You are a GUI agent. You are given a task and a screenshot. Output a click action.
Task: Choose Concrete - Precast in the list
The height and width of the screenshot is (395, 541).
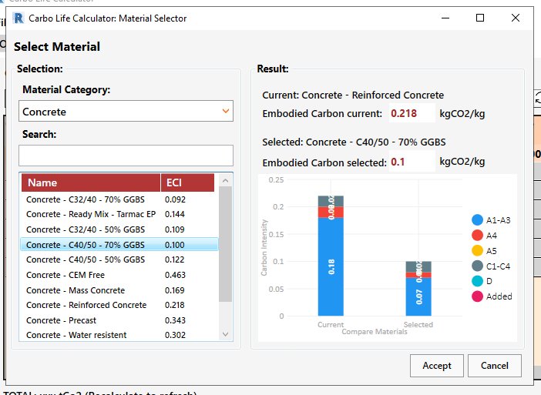(x=62, y=320)
